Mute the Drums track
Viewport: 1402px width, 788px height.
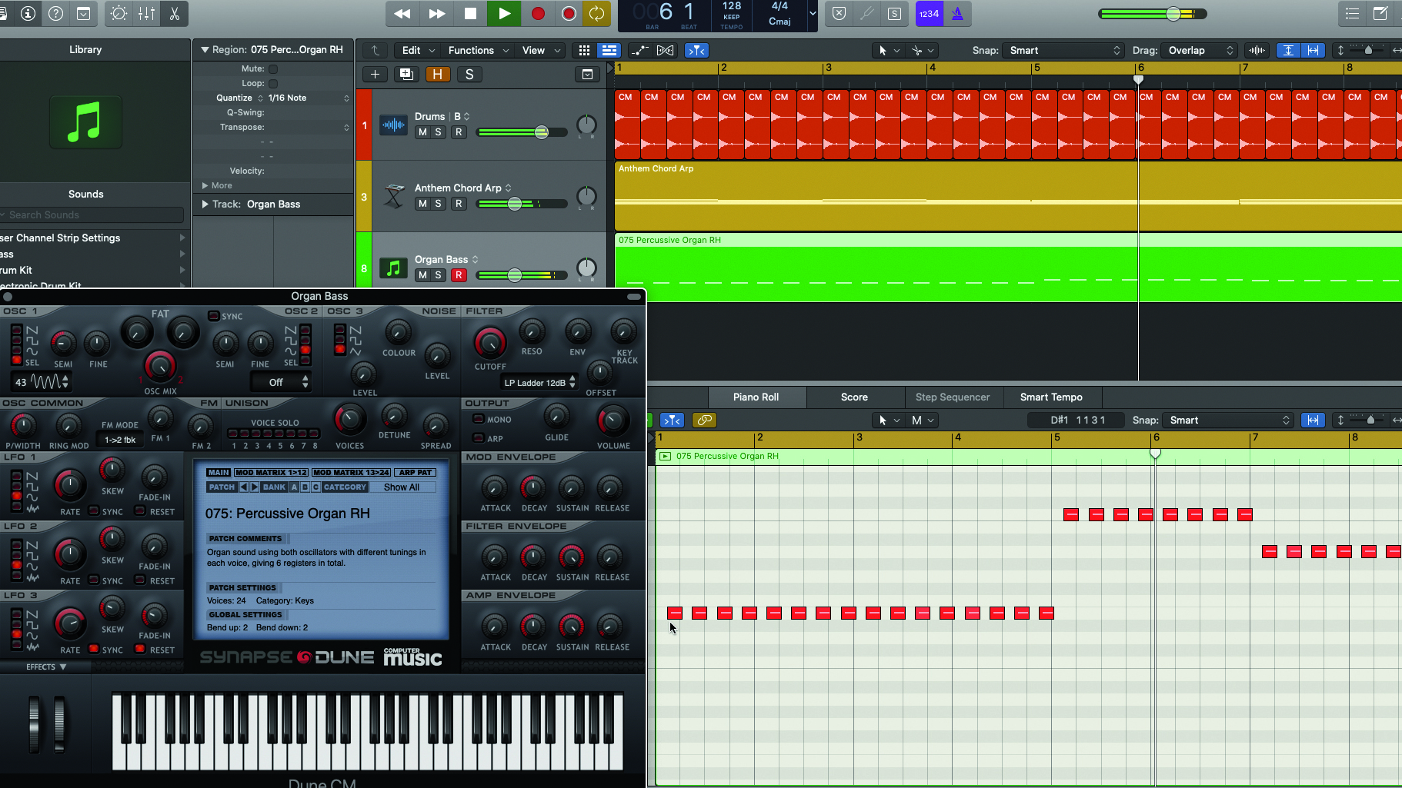[x=422, y=132]
